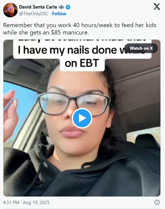Click the Watch on X button
The width and height of the screenshot is (165, 209).
tap(141, 48)
